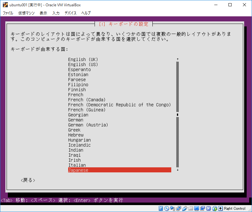The width and height of the screenshot is (252, 212).
Task: Click the USB devices status icon
Action: tap(185, 209)
